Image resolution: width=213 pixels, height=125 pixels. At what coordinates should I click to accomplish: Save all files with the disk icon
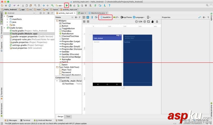coord(6,5)
